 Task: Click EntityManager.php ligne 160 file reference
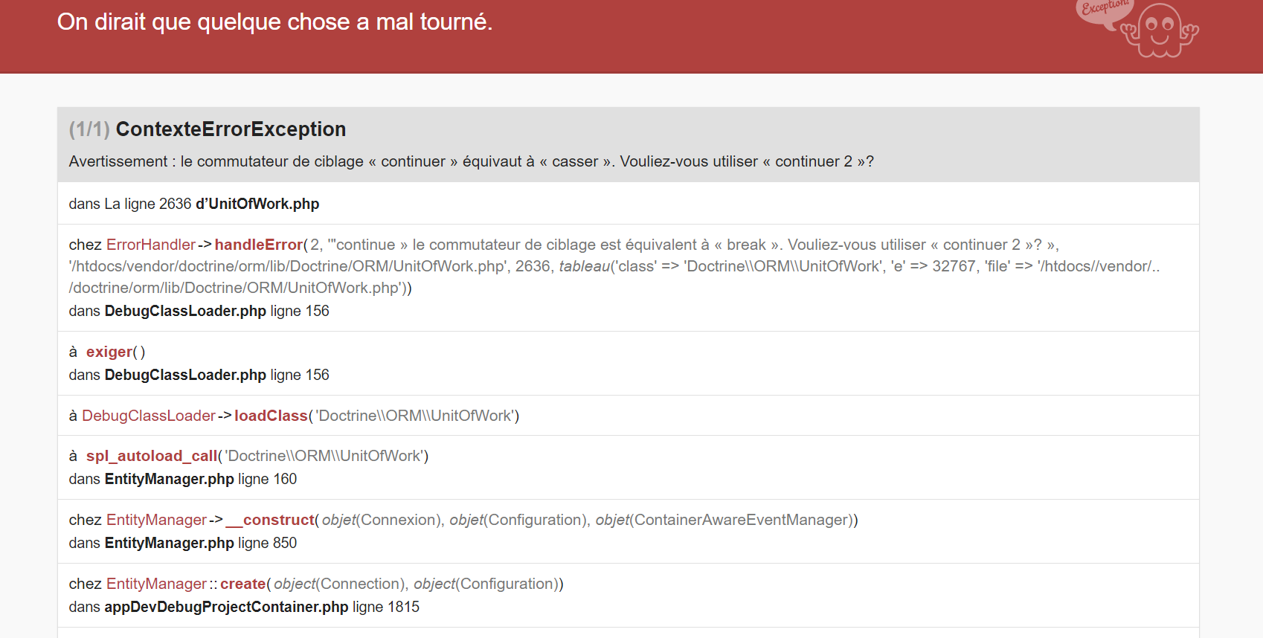coord(201,479)
